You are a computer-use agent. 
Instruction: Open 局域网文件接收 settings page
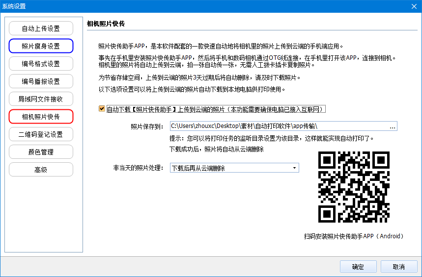[41, 99]
